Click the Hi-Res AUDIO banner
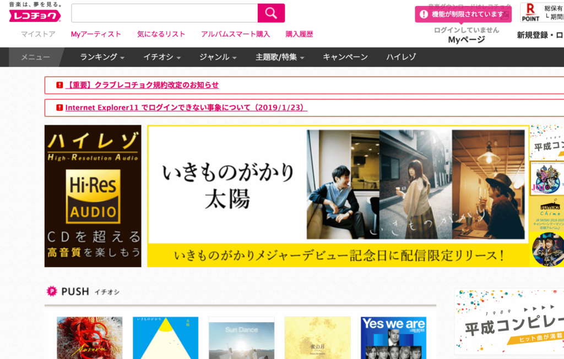 click(93, 196)
